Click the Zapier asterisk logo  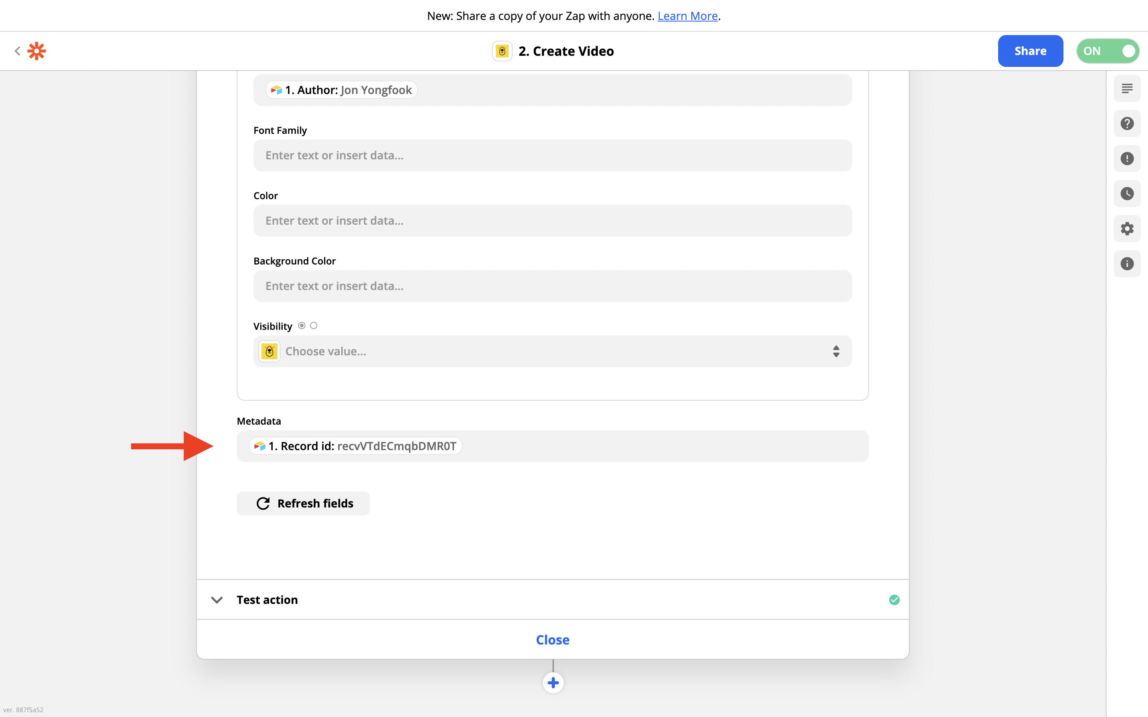[x=37, y=51]
